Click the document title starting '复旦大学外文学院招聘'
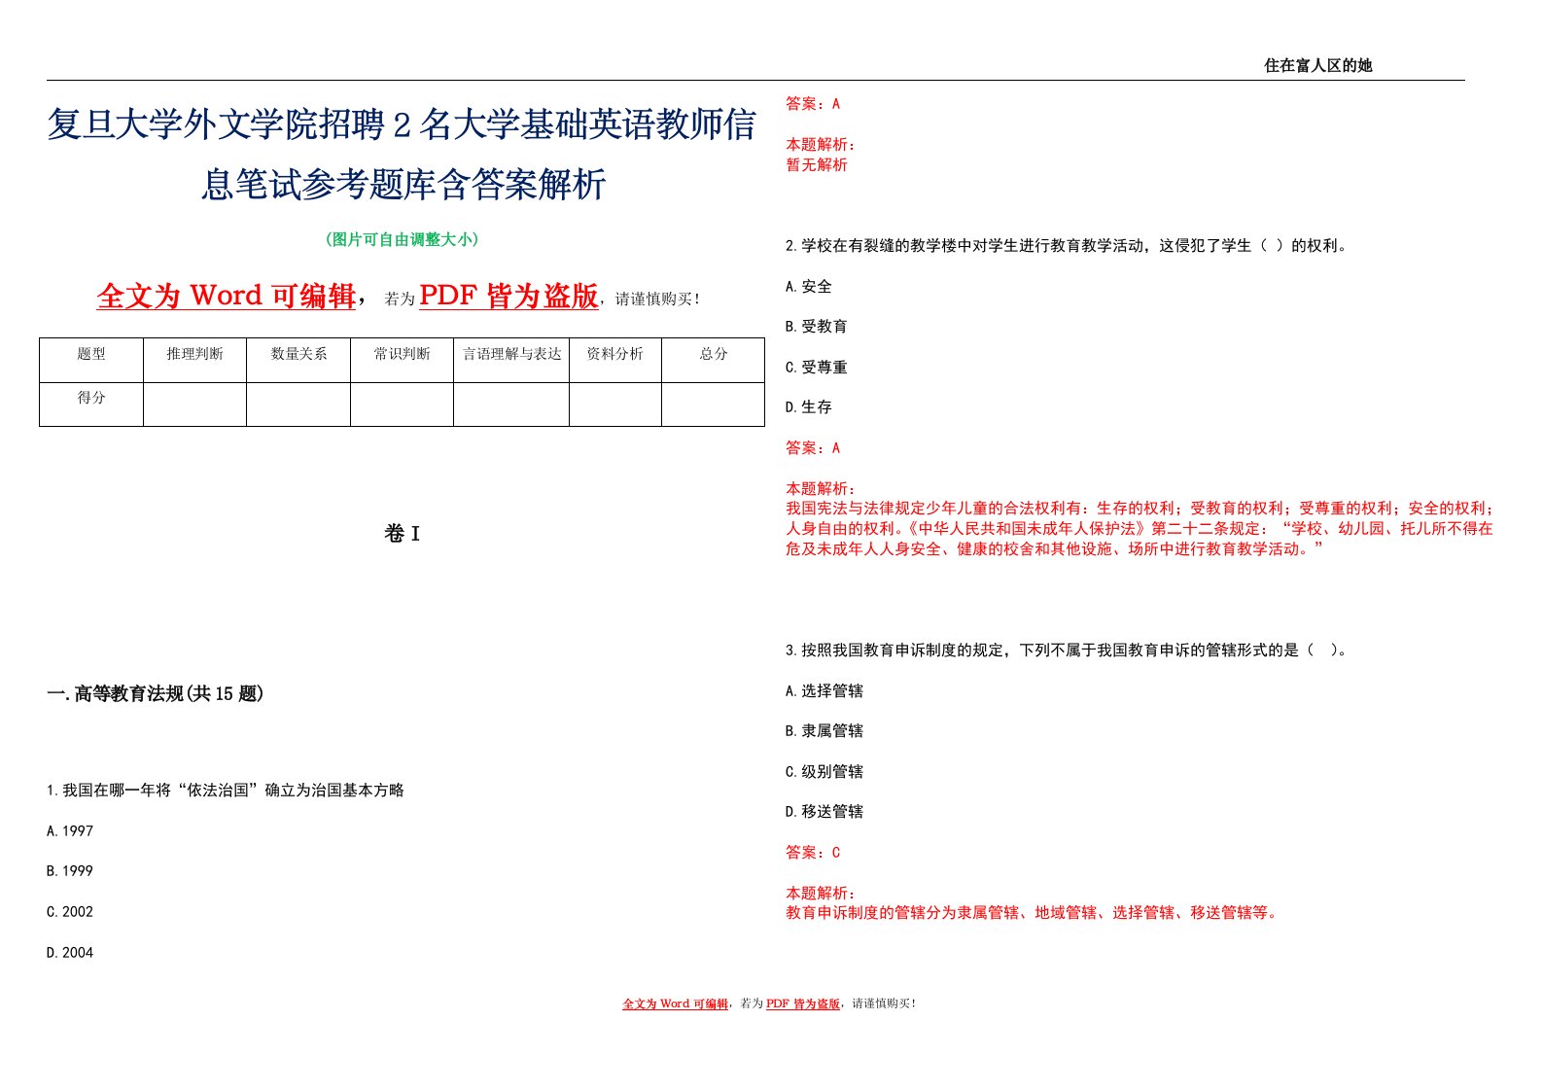The height and width of the screenshot is (1091, 1543). tap(402, 155)
